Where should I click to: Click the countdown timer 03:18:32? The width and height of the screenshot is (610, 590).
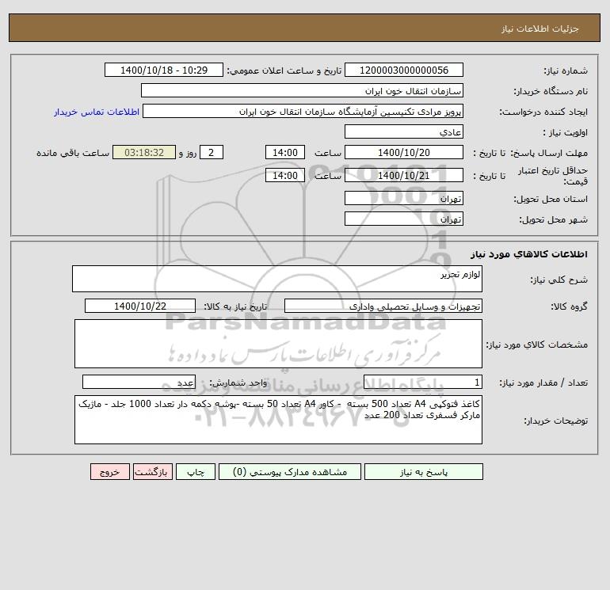tap(144, 153)
